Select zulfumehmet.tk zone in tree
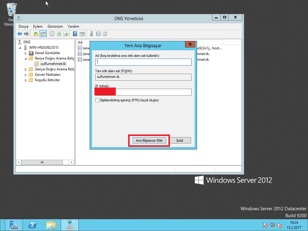 (53, 64)
